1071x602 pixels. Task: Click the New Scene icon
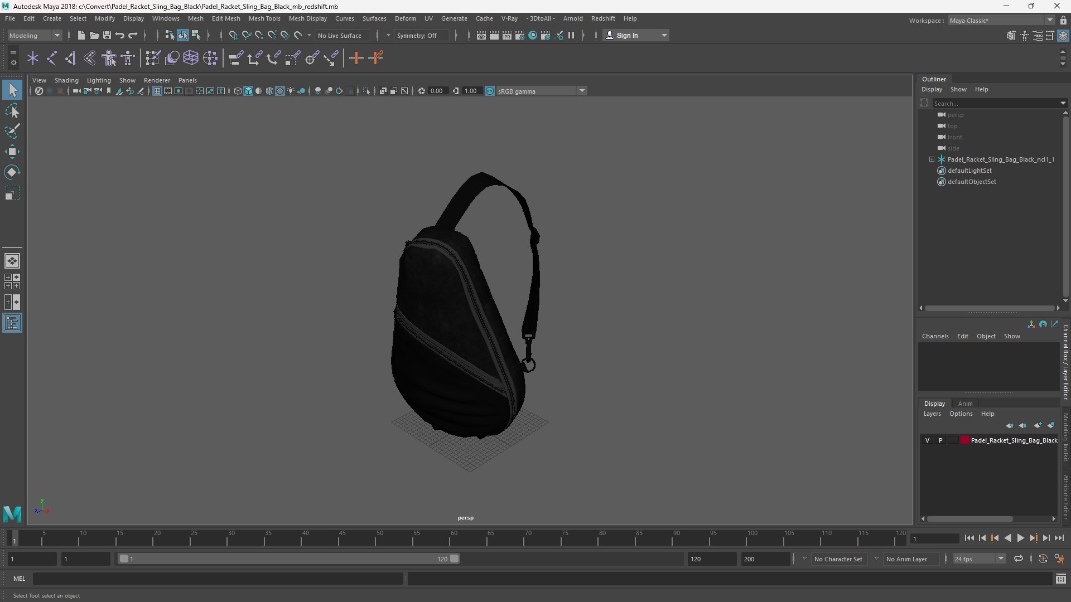[x=81, y=35]
